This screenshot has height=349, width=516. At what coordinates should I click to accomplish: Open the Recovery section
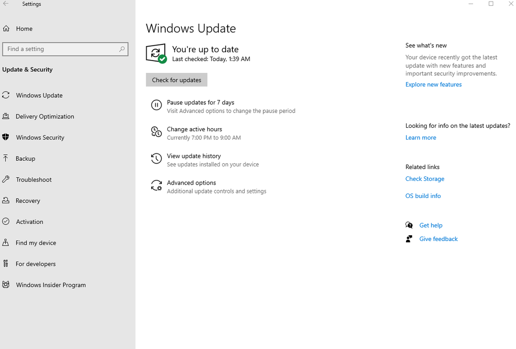point(28,201)
